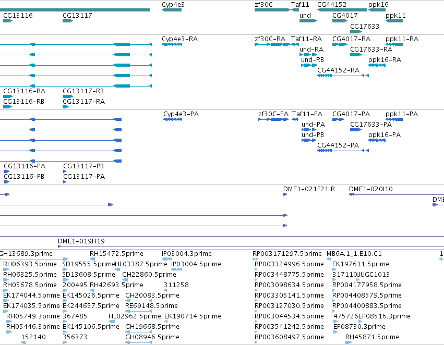Select the EK190714.5prime EST label
The height and width of the screenshot is (345, 444).
tap(193, 316)
